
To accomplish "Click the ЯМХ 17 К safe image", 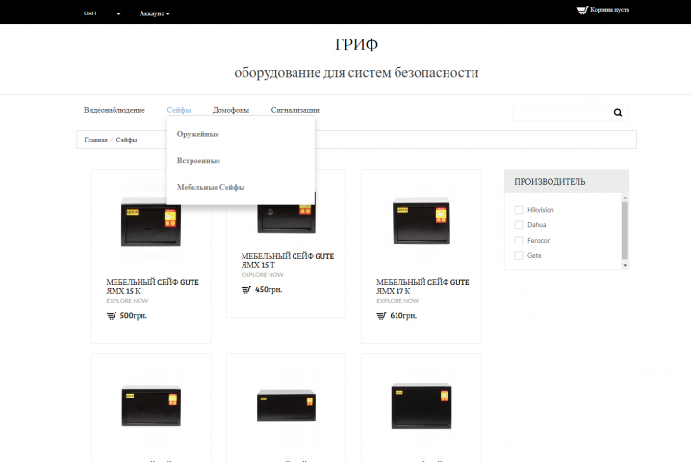I will [x=422, y=220].
